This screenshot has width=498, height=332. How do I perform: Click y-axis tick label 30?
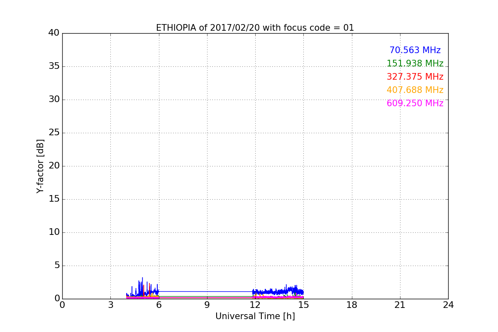(x=54, y=100)
